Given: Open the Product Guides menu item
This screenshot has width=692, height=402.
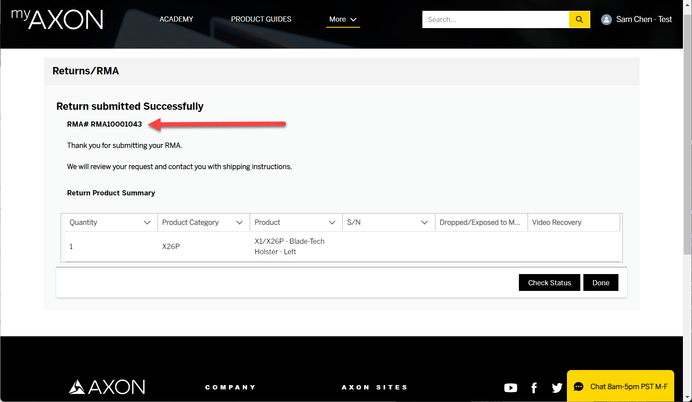Looking at the screenshot, I should coord(261,19).
